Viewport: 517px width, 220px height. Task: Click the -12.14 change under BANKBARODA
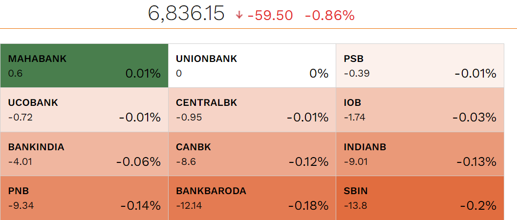click(x=189, y=205)
